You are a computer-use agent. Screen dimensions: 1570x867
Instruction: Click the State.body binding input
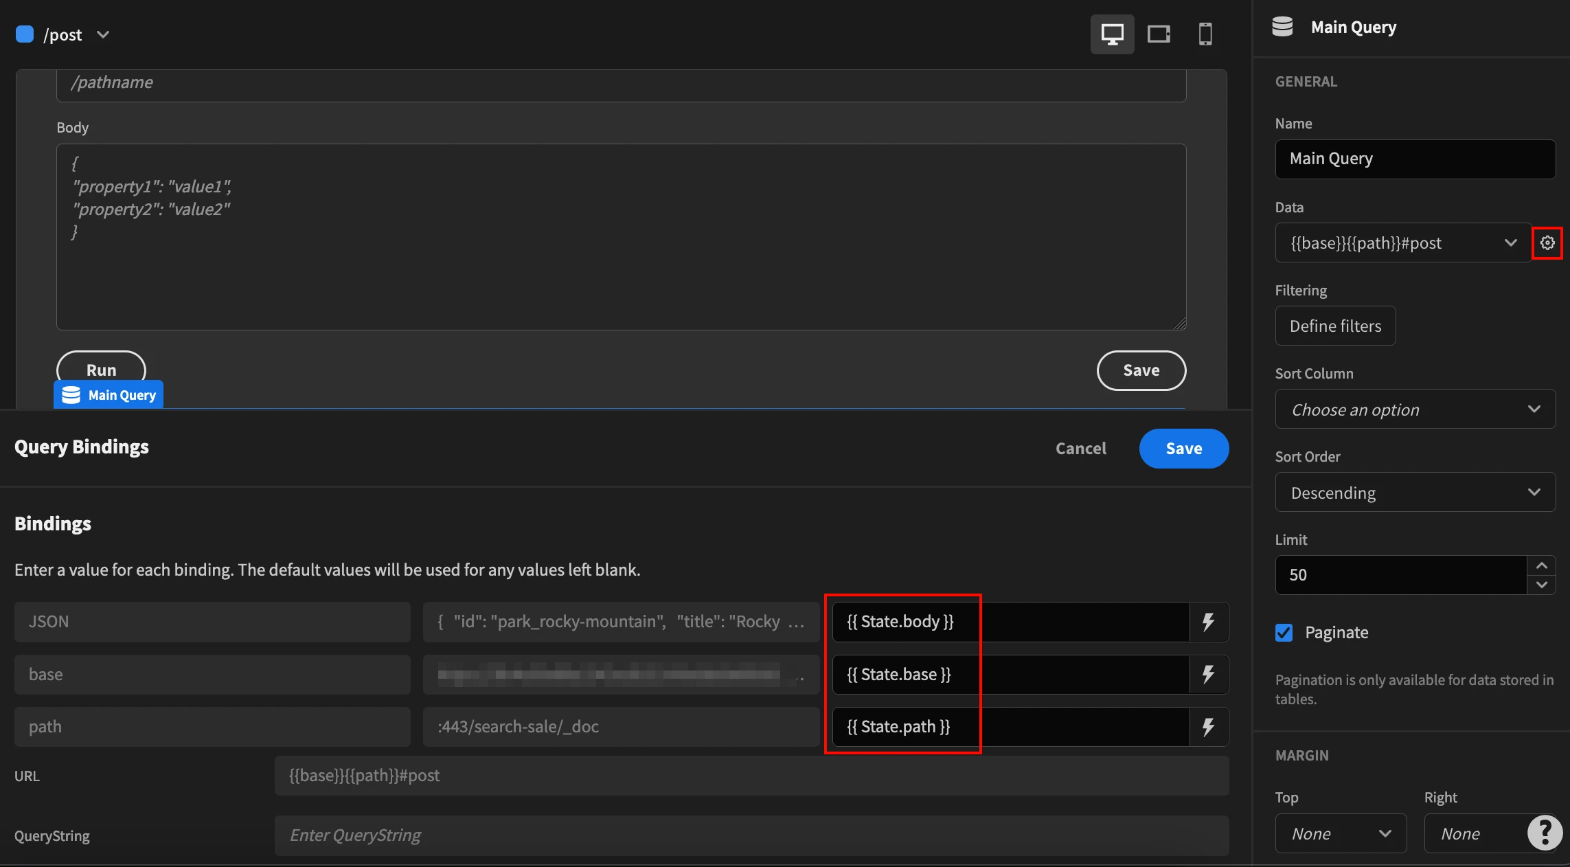pos(1011,622)
